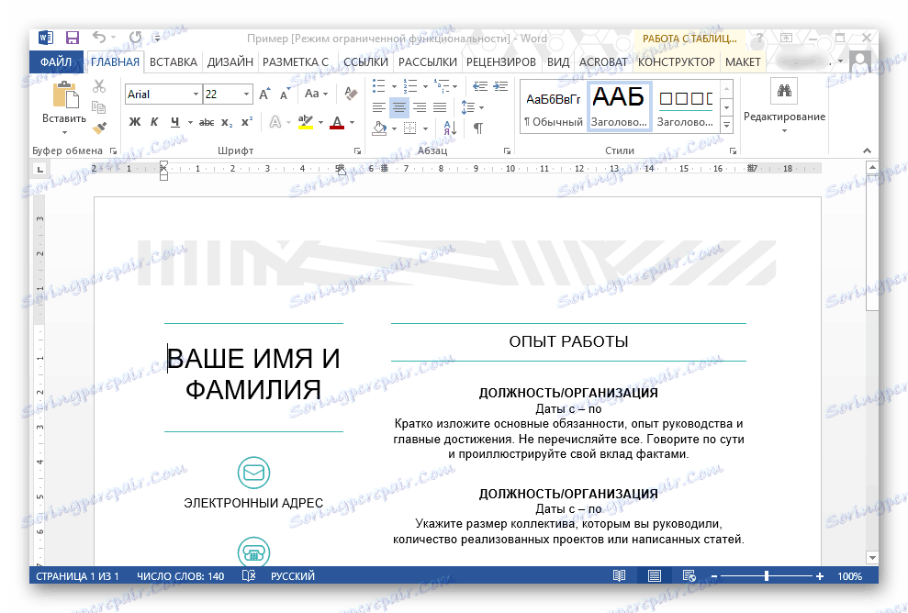Image resolution: width=908 pixels, height=613 pixels.
Task: Open the Change Case Aa dropdown
Action: click(x=316, y=94)
